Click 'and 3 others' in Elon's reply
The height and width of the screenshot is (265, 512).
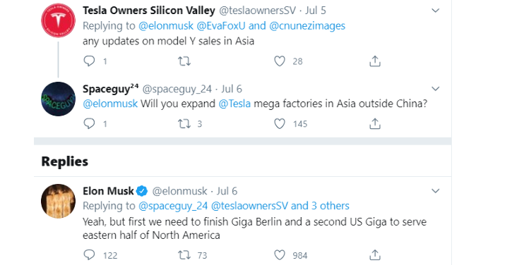click(320, 206)
